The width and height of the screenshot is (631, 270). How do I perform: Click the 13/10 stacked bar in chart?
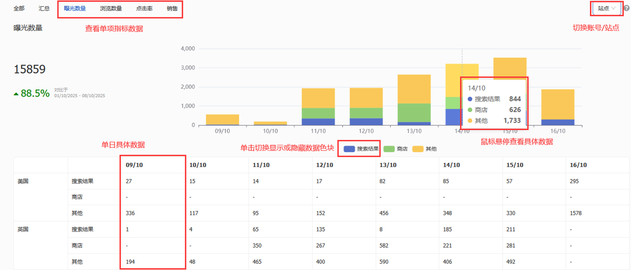tap(414, 100)
